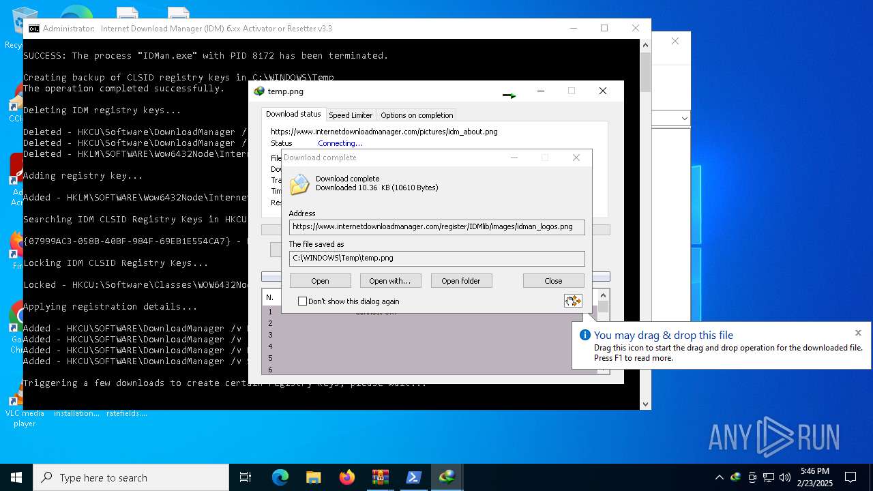873x491 pixels.
Task: Click the idm_about.png URL text
Action: (x=384, y=132)
